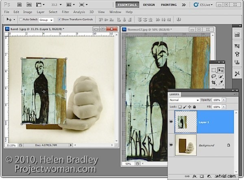Launch Bridge from the application bar
244x180 pixels.
coord(19,4)
